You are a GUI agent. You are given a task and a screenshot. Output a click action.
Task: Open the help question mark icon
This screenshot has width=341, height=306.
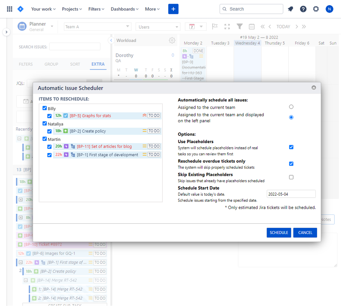[x=303, y=9]
